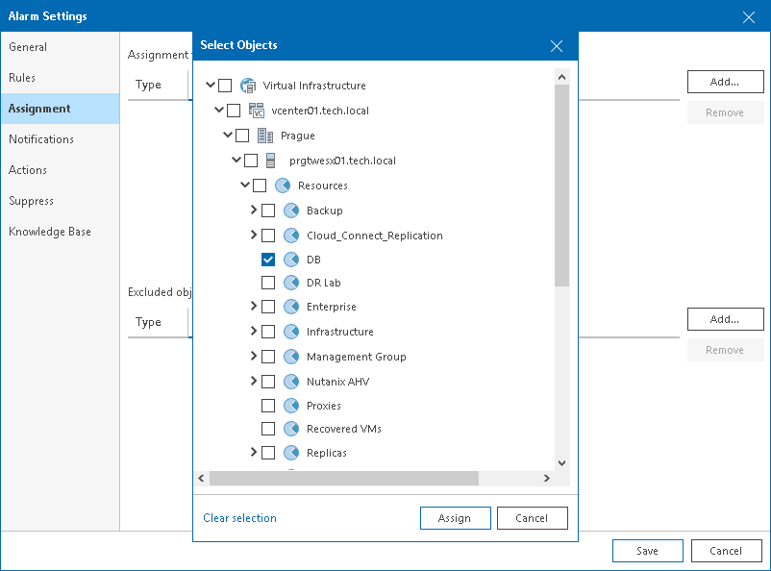
Task: Click the Proxies resource pool icon
Action: pyautogui.click(x=291, y=406)
